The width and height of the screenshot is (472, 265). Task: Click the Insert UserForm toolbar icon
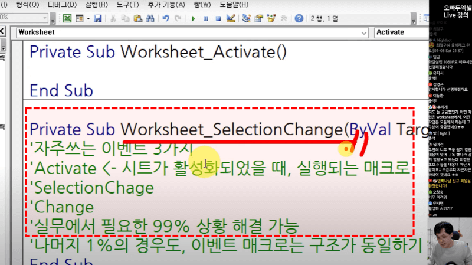click(80, 18)
